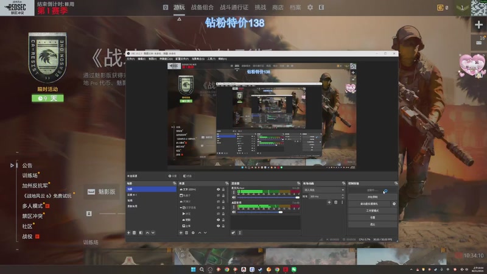
Task: Toggle visibility of folder group source row
Action: click(218, 208)
